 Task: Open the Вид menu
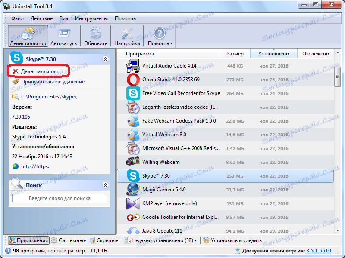tap(64, 18)
